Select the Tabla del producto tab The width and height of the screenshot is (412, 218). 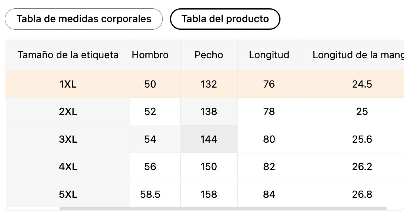click(x=225, y=19)
